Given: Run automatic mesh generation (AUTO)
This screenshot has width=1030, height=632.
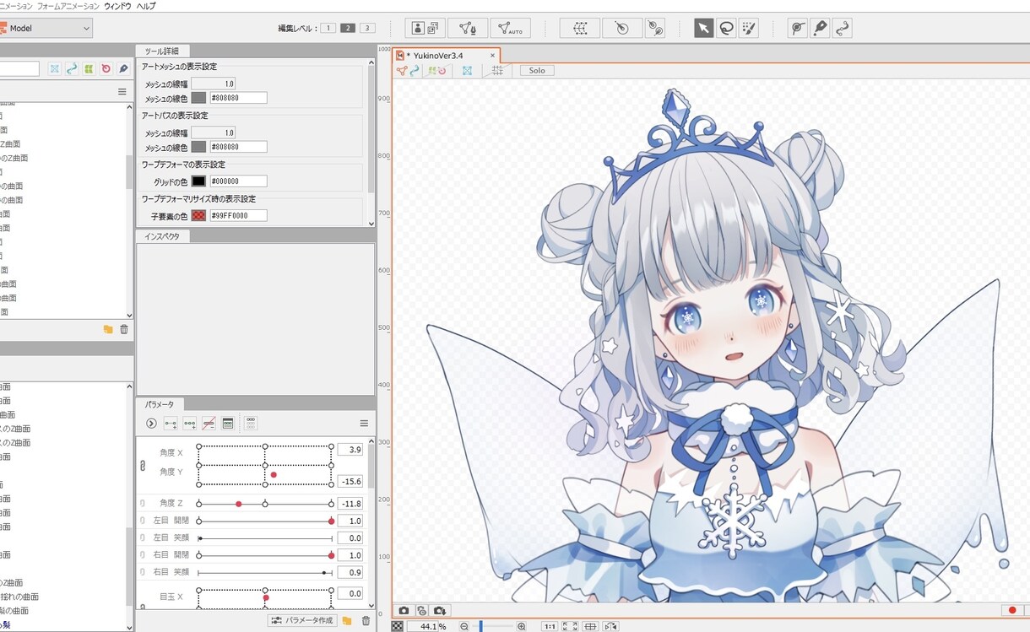Looking at the screenshot, I should pos(510,28).
